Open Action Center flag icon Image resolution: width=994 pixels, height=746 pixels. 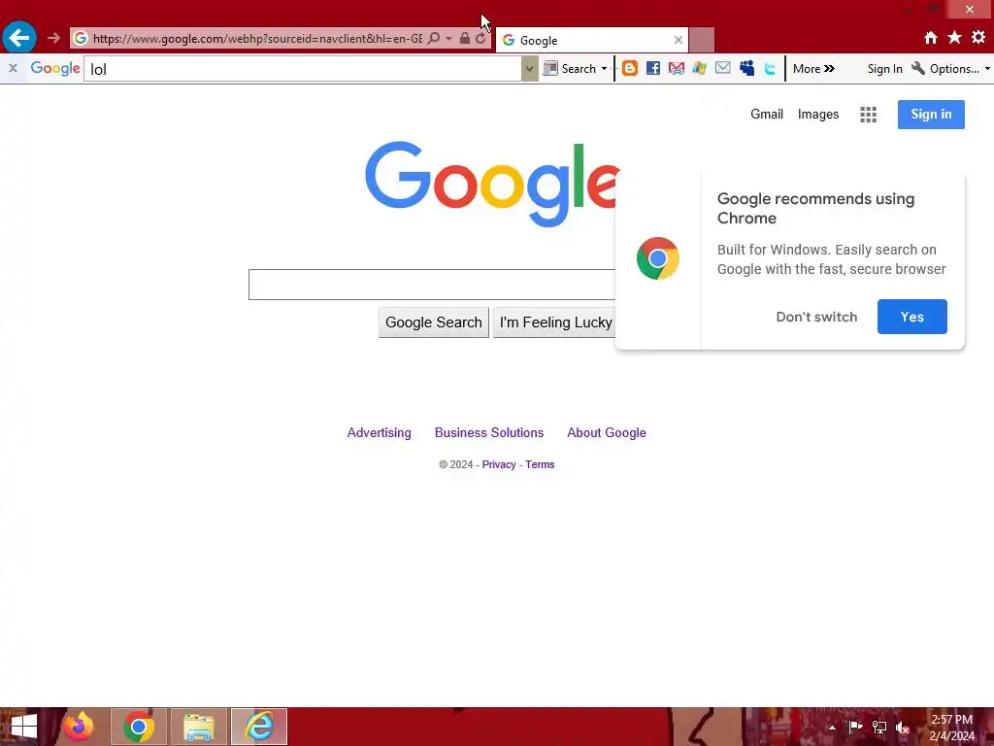tap(855, 727)
